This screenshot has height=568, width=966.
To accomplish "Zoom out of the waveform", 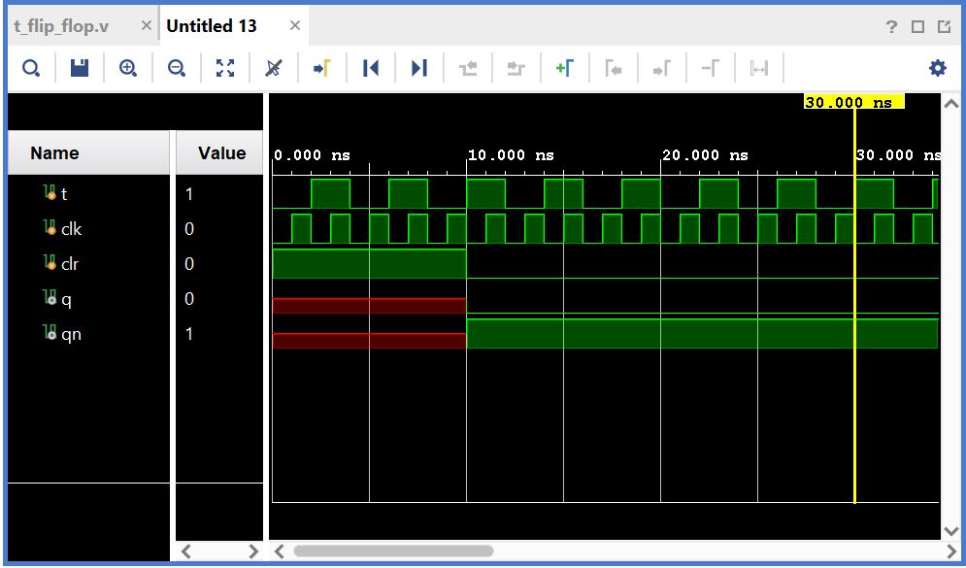I will [177, 68].
